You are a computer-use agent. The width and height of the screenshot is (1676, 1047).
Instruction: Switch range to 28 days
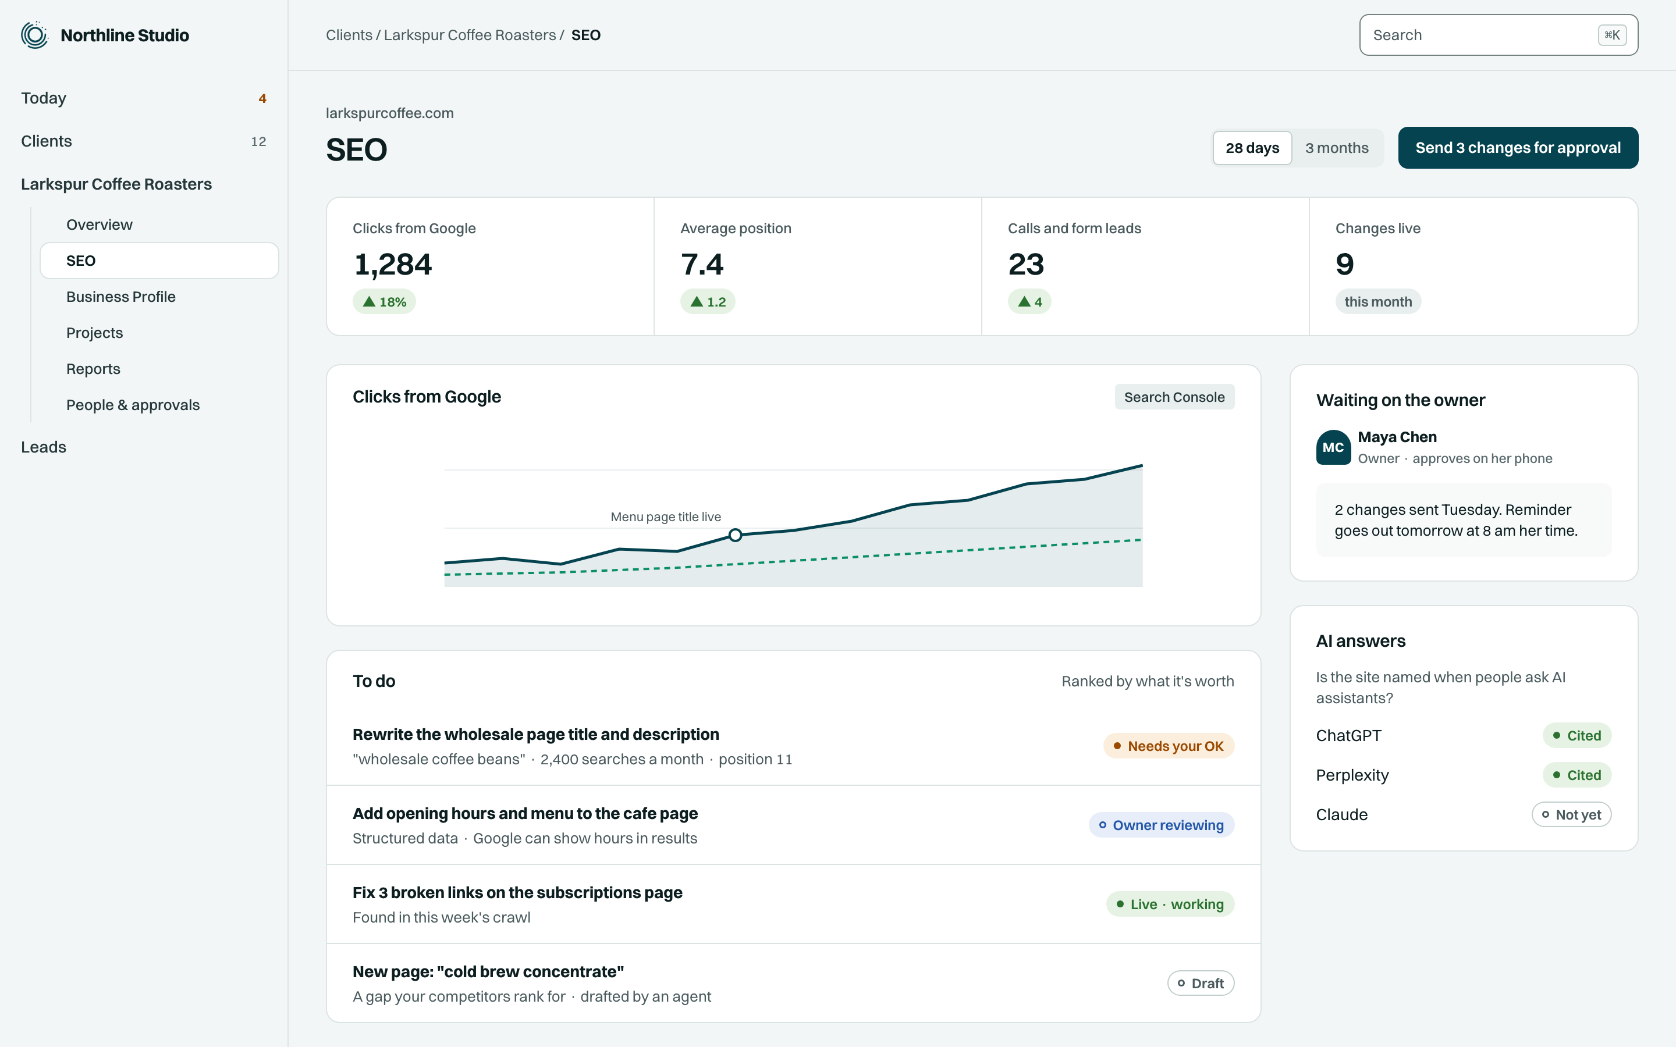(x=1252, y=148)
